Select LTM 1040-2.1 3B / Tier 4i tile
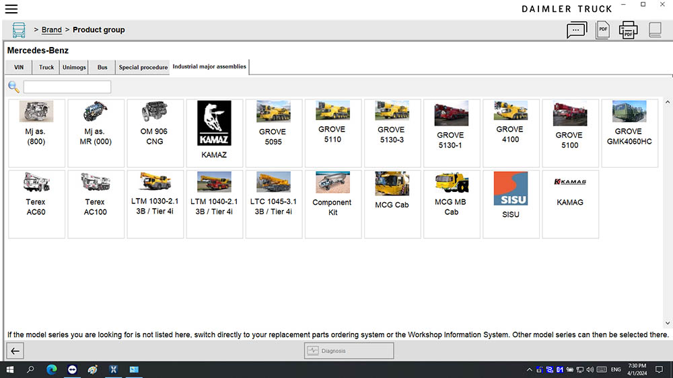Screen dimensions: 673x378 (214, 204)
